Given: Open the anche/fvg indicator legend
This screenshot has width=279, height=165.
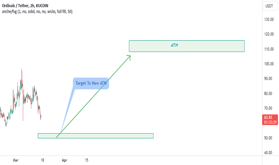Looking at the screenshot, I should [x=37, y=12].
